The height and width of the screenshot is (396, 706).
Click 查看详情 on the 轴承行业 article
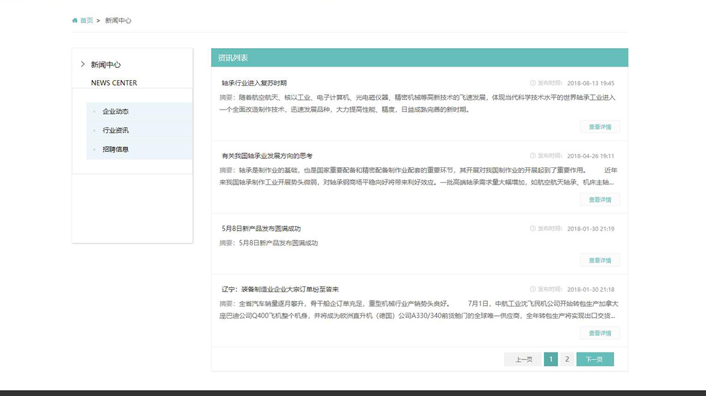[x=599, y=126]
